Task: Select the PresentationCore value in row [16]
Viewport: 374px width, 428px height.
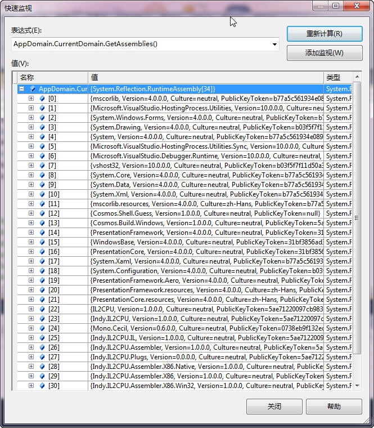Action: click(206, 252)
